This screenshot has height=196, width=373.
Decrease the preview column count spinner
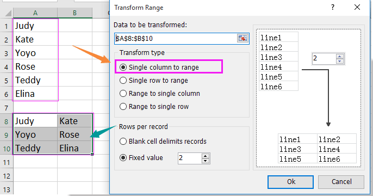tap(340, 61)
